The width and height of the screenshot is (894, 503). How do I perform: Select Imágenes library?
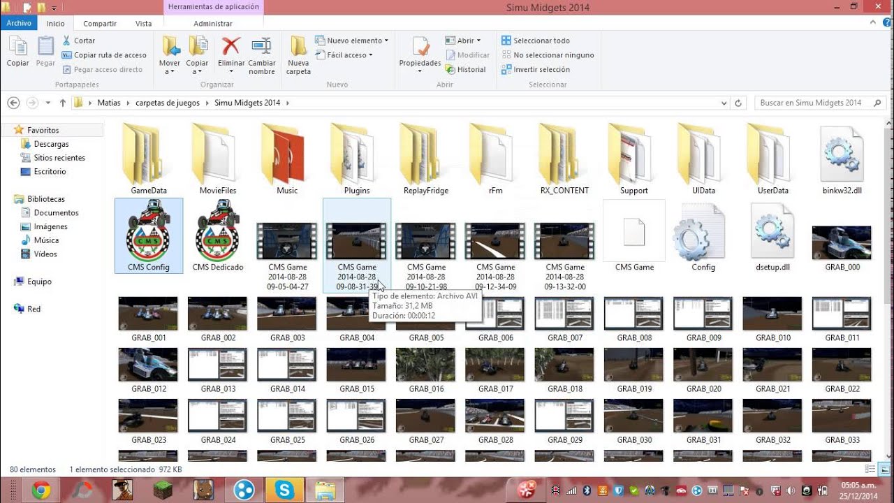tap(50, 226)
